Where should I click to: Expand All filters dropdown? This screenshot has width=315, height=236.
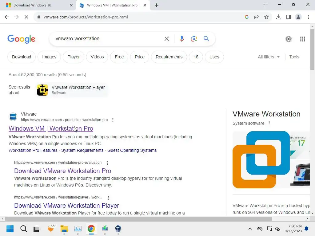click(269, 57)
